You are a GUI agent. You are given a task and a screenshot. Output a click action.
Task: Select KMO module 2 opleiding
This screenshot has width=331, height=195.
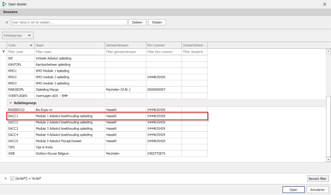[x=53, y=77]
